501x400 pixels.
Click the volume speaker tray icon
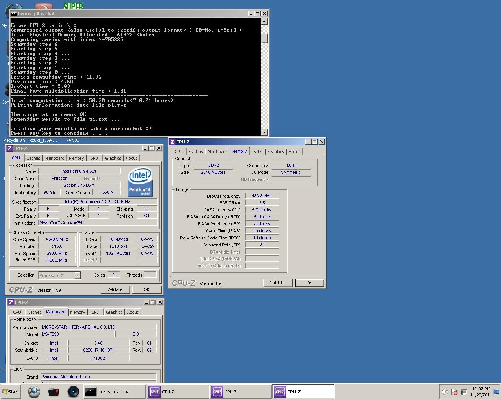click(x=445, y=392)
